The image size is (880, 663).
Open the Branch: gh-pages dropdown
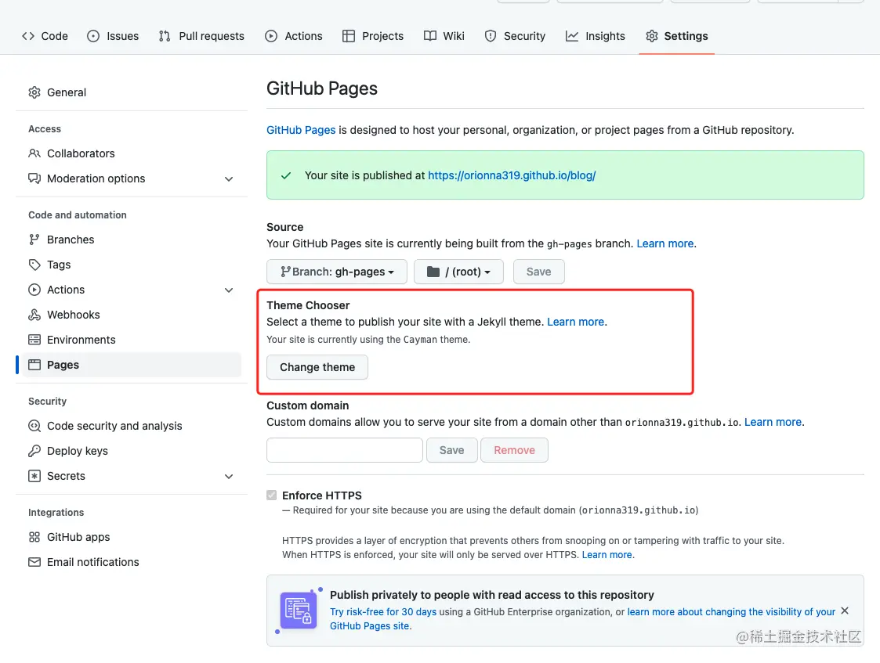click(337, 272)
